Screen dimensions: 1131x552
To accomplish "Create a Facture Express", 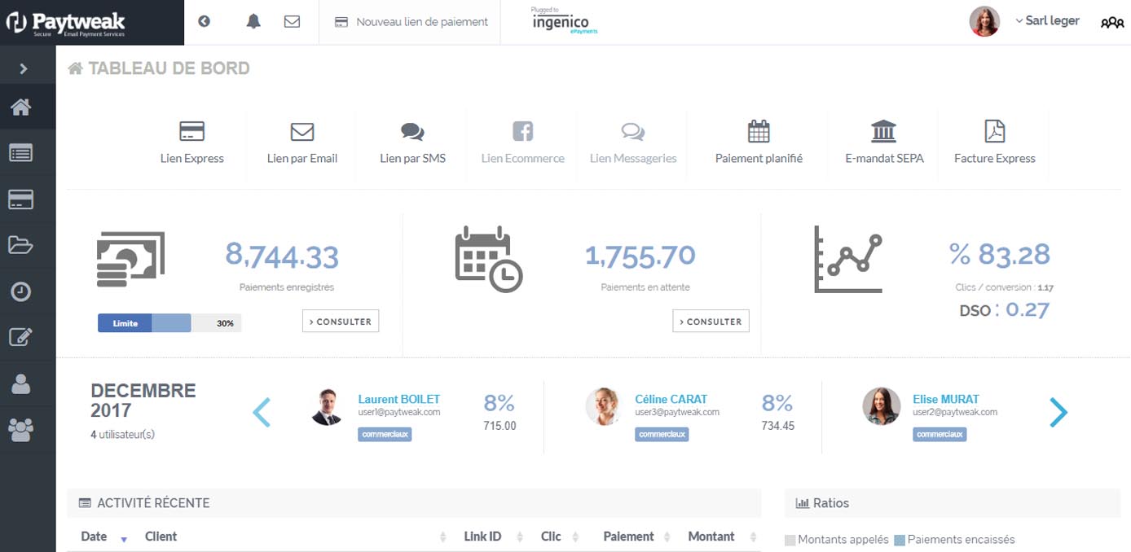I will (x=995, y=145).
